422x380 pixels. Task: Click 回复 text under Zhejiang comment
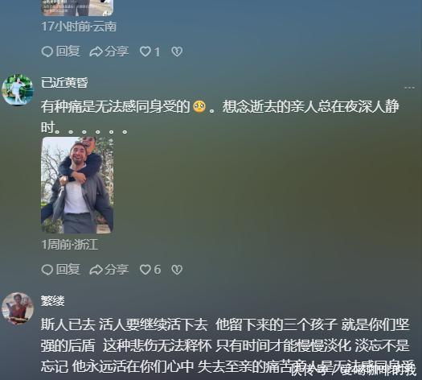[68, 270]
